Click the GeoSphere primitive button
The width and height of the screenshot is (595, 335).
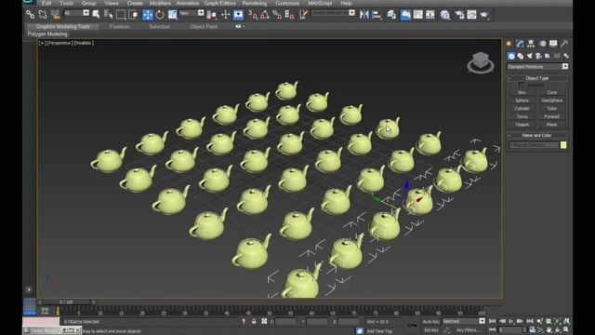[x=551, y=100]
